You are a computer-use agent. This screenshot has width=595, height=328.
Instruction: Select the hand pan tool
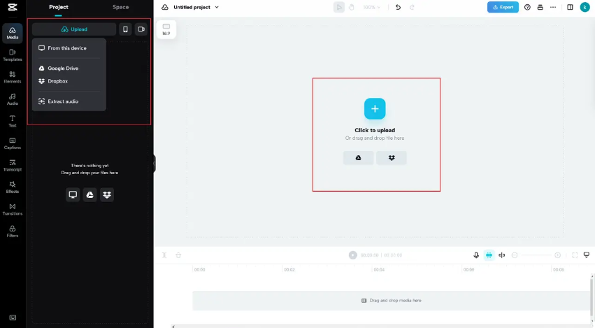pos(352,7)
